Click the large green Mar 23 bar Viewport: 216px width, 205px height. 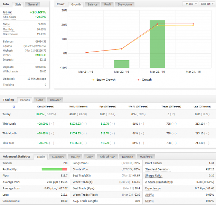tap(157, 44)
